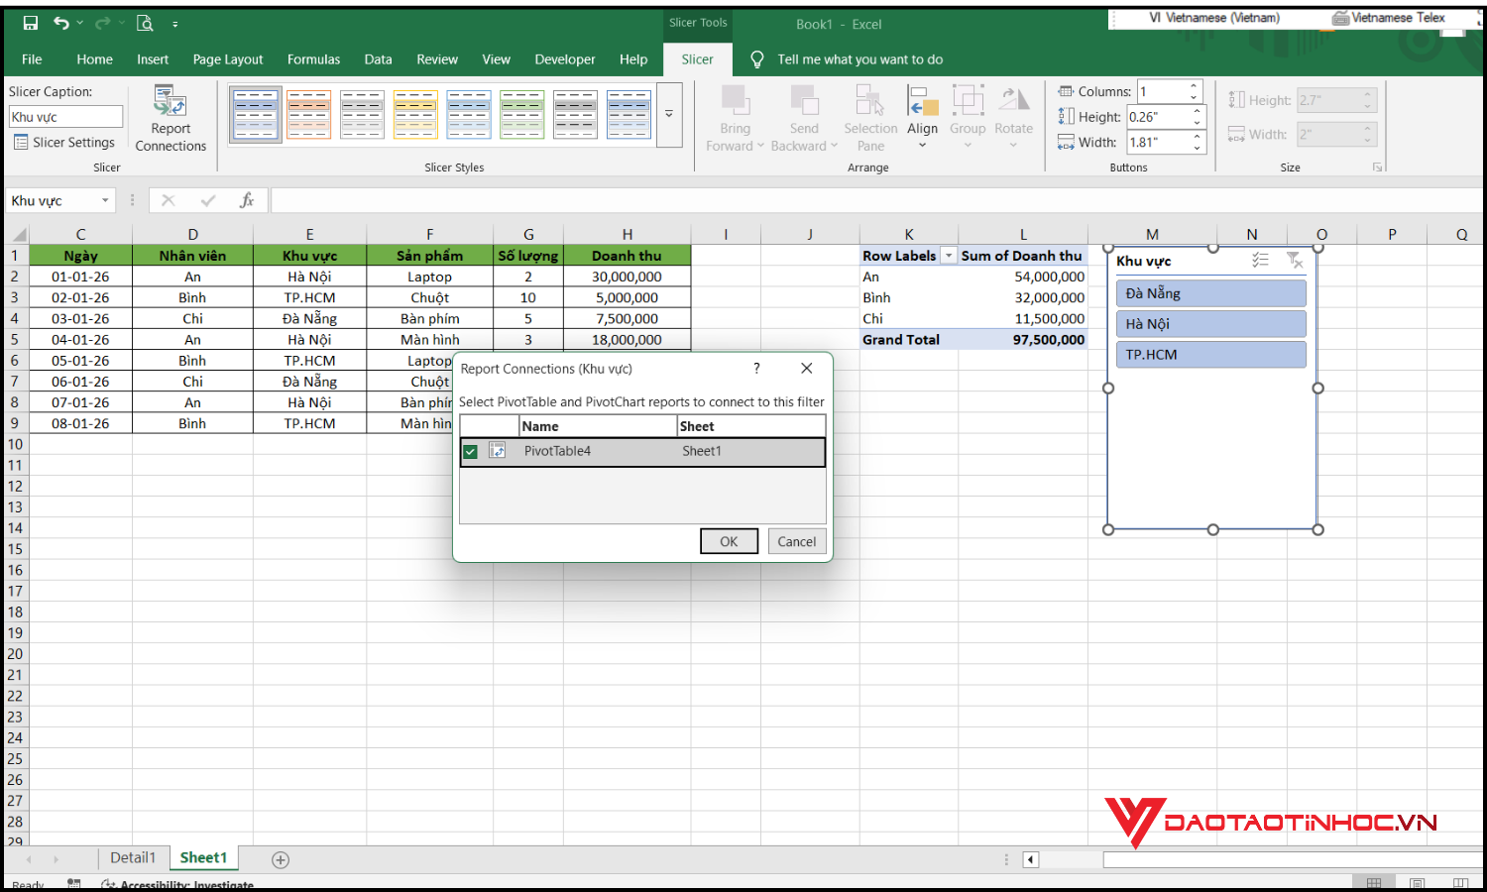1487x892 pixels.
Task: Select Đà Nẵng in the slicer
Action: (1210, 292)
